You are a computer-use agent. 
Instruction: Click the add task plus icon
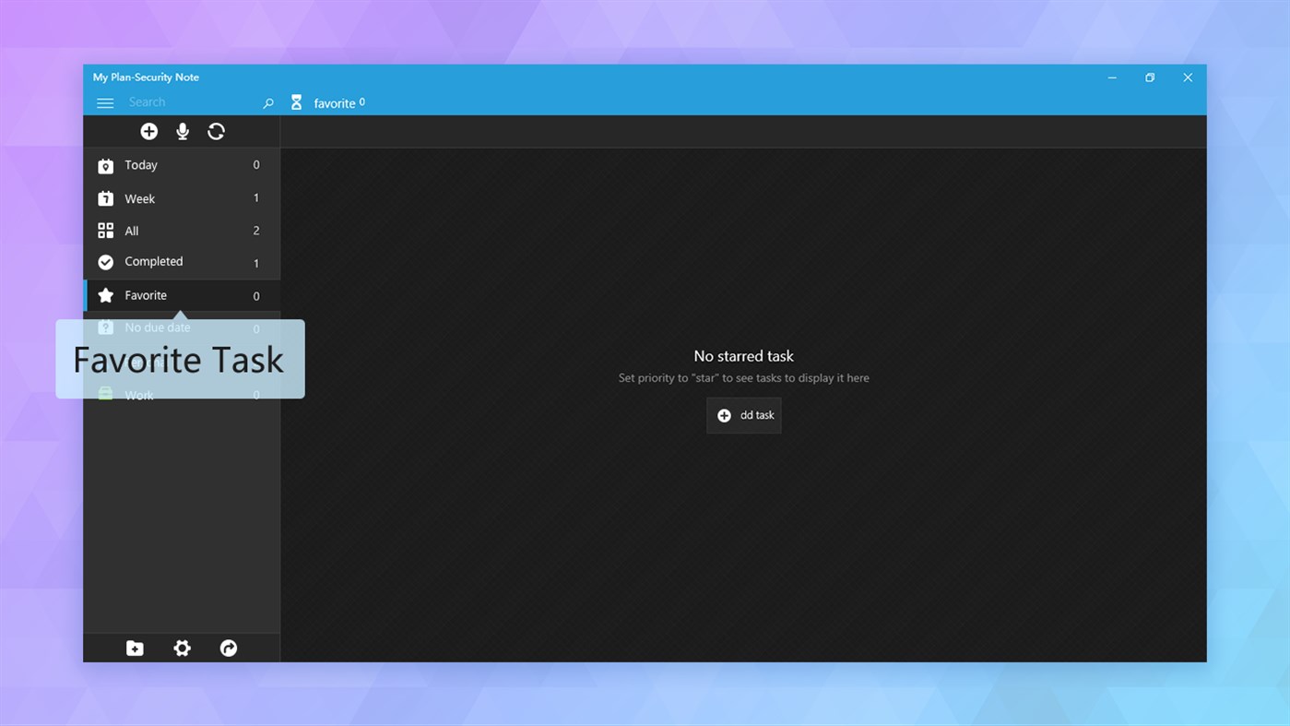149,131
